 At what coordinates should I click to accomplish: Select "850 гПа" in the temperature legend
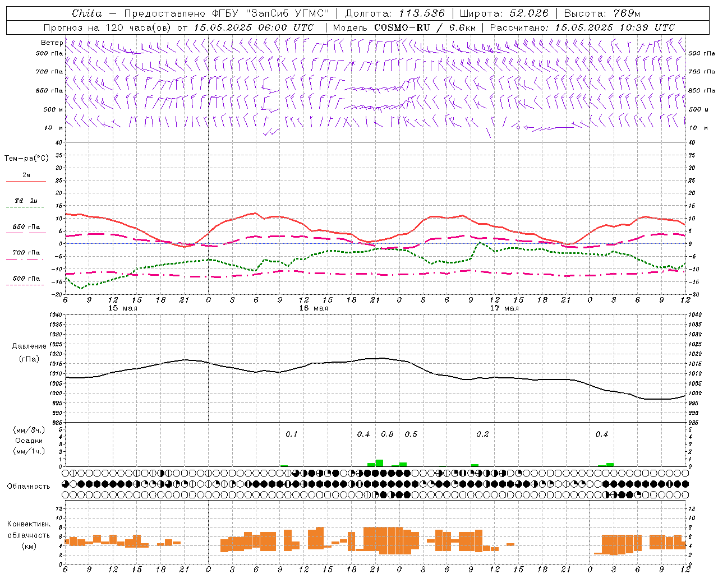[26, 227]
